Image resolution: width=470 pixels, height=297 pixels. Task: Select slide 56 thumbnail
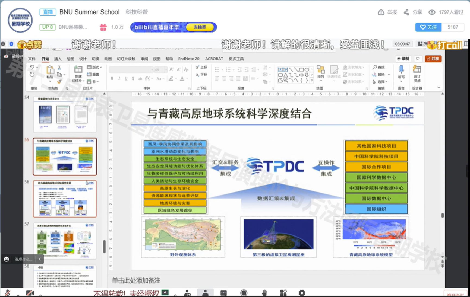(x=65, y=199)
